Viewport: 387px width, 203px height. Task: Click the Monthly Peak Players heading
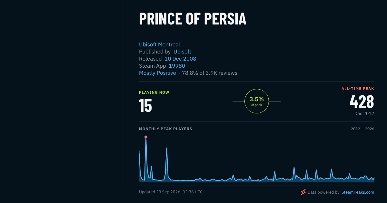coord(165,129)
